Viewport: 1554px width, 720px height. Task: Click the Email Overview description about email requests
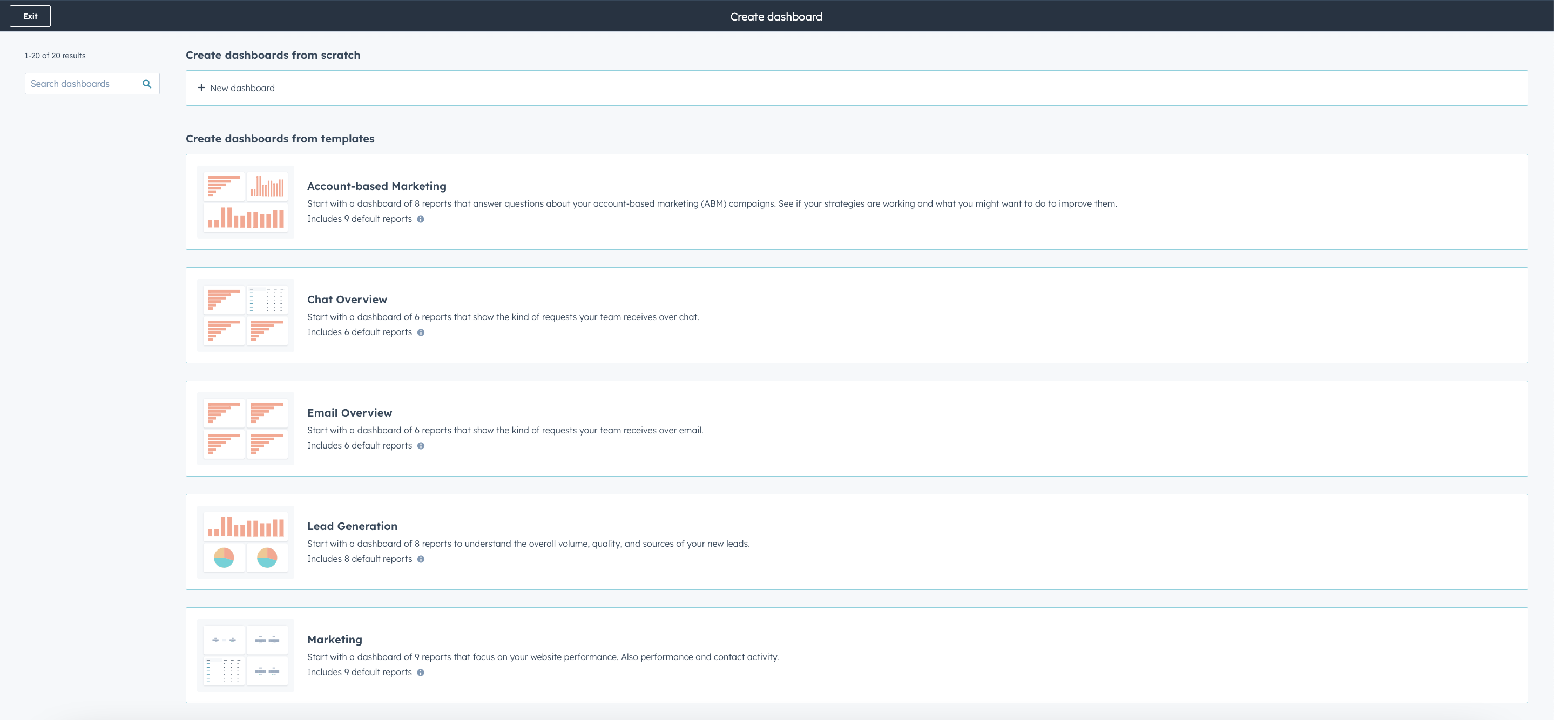[505, 431]
